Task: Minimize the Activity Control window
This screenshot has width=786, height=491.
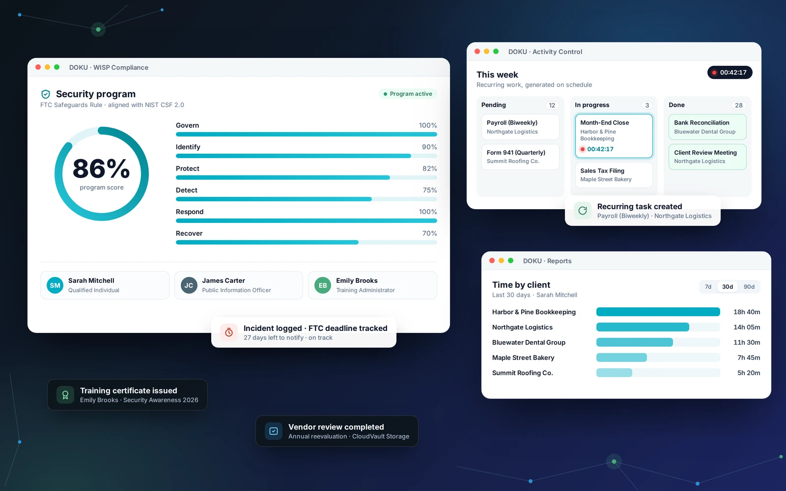Action: coord(486,52)
